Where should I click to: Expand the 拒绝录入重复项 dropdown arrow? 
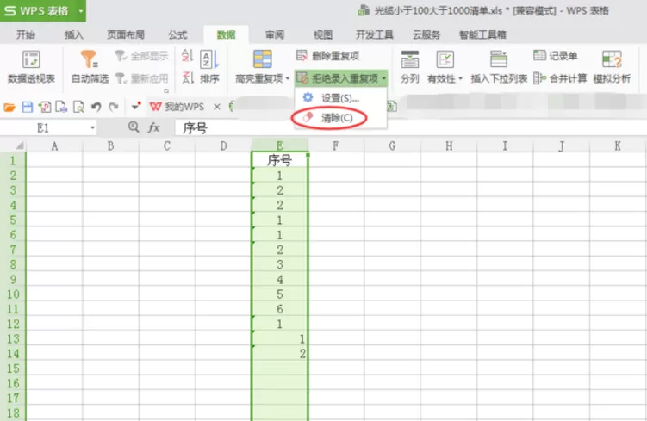(383, 78)
